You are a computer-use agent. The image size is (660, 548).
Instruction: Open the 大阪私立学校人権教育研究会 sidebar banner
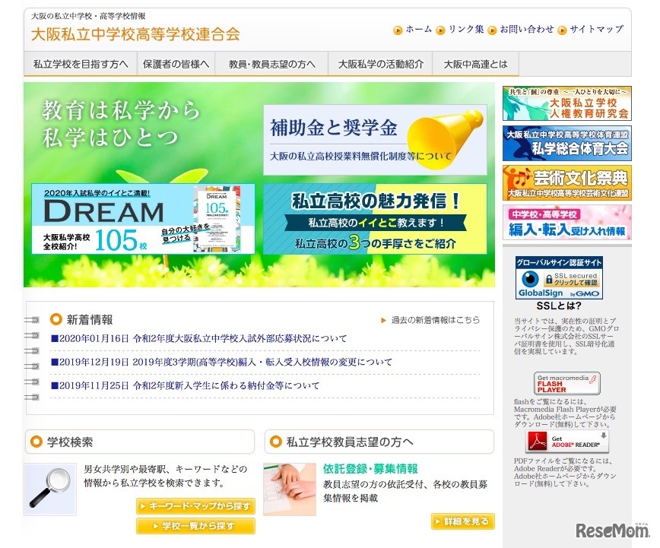pos(567,103)
